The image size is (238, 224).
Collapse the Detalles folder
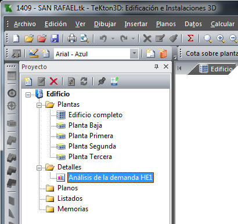(x=39, y=168)
